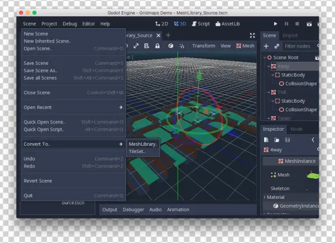This screenshot has height=243, width=335.
Task: Convert scene to TileSet
Action: [x=143, y=151]
